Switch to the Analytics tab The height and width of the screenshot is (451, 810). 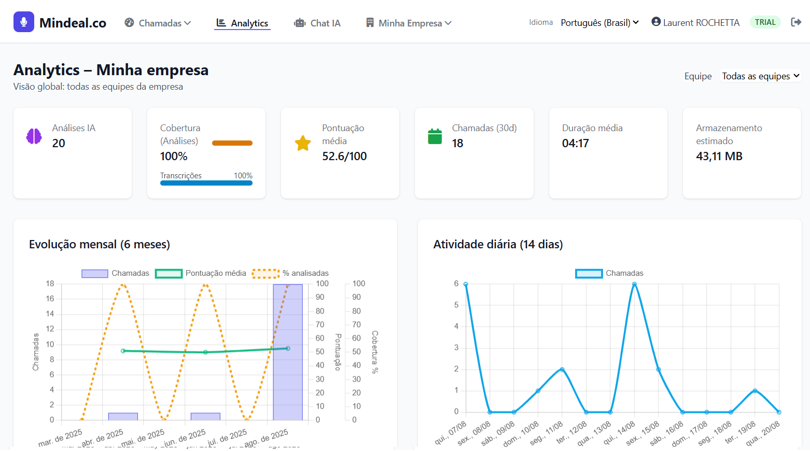pos(243,23)
